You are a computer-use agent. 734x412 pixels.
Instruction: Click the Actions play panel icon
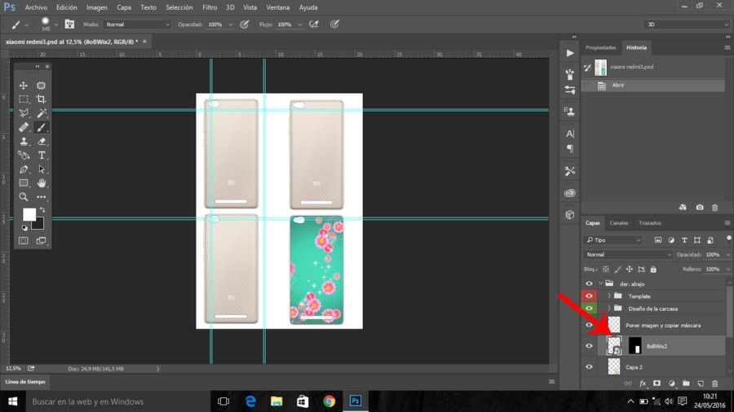pyautogui.click(x=570, y=53)
